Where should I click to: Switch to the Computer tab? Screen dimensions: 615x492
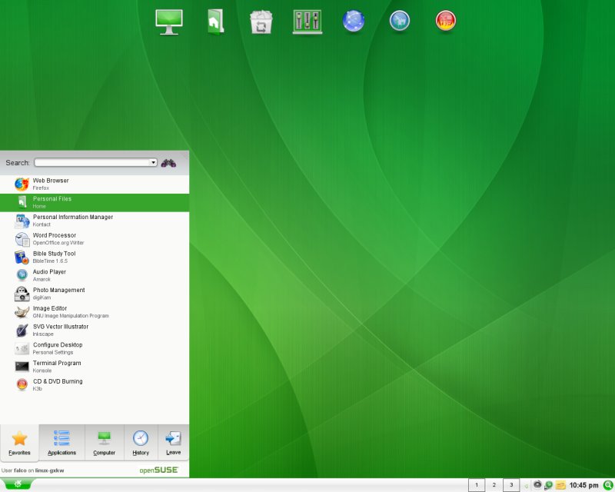(x=104, y=443)
